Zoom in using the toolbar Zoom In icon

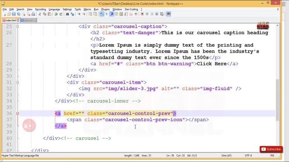(x=79, y=14)
